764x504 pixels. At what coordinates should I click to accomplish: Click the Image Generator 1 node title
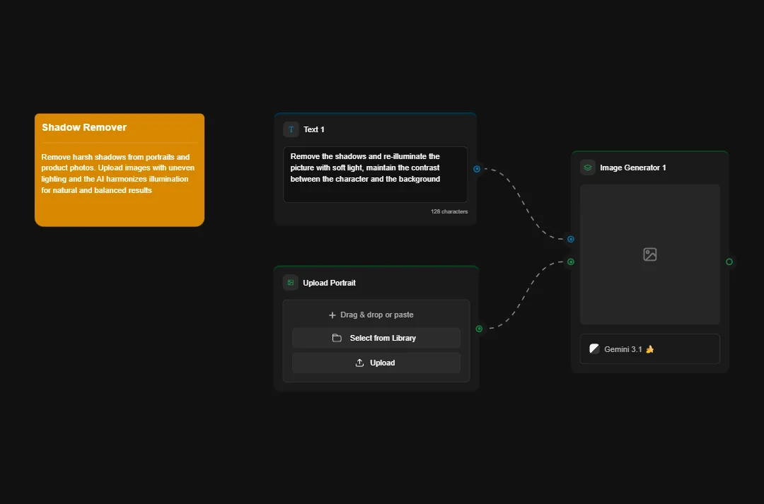pos(632,168)
